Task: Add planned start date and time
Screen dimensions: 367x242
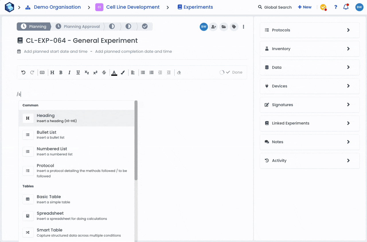Action: [56, 52]
